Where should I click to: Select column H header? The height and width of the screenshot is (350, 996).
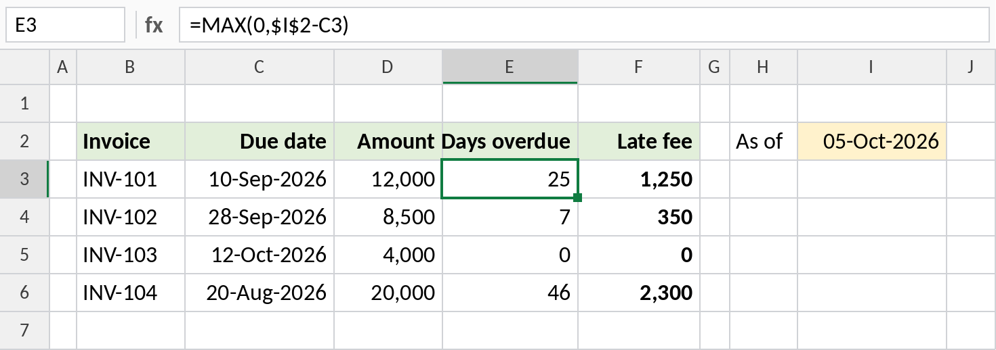764,67
